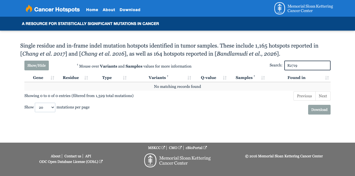Click the Memorial Sloan Kettering header logo

tap(304, 8)
